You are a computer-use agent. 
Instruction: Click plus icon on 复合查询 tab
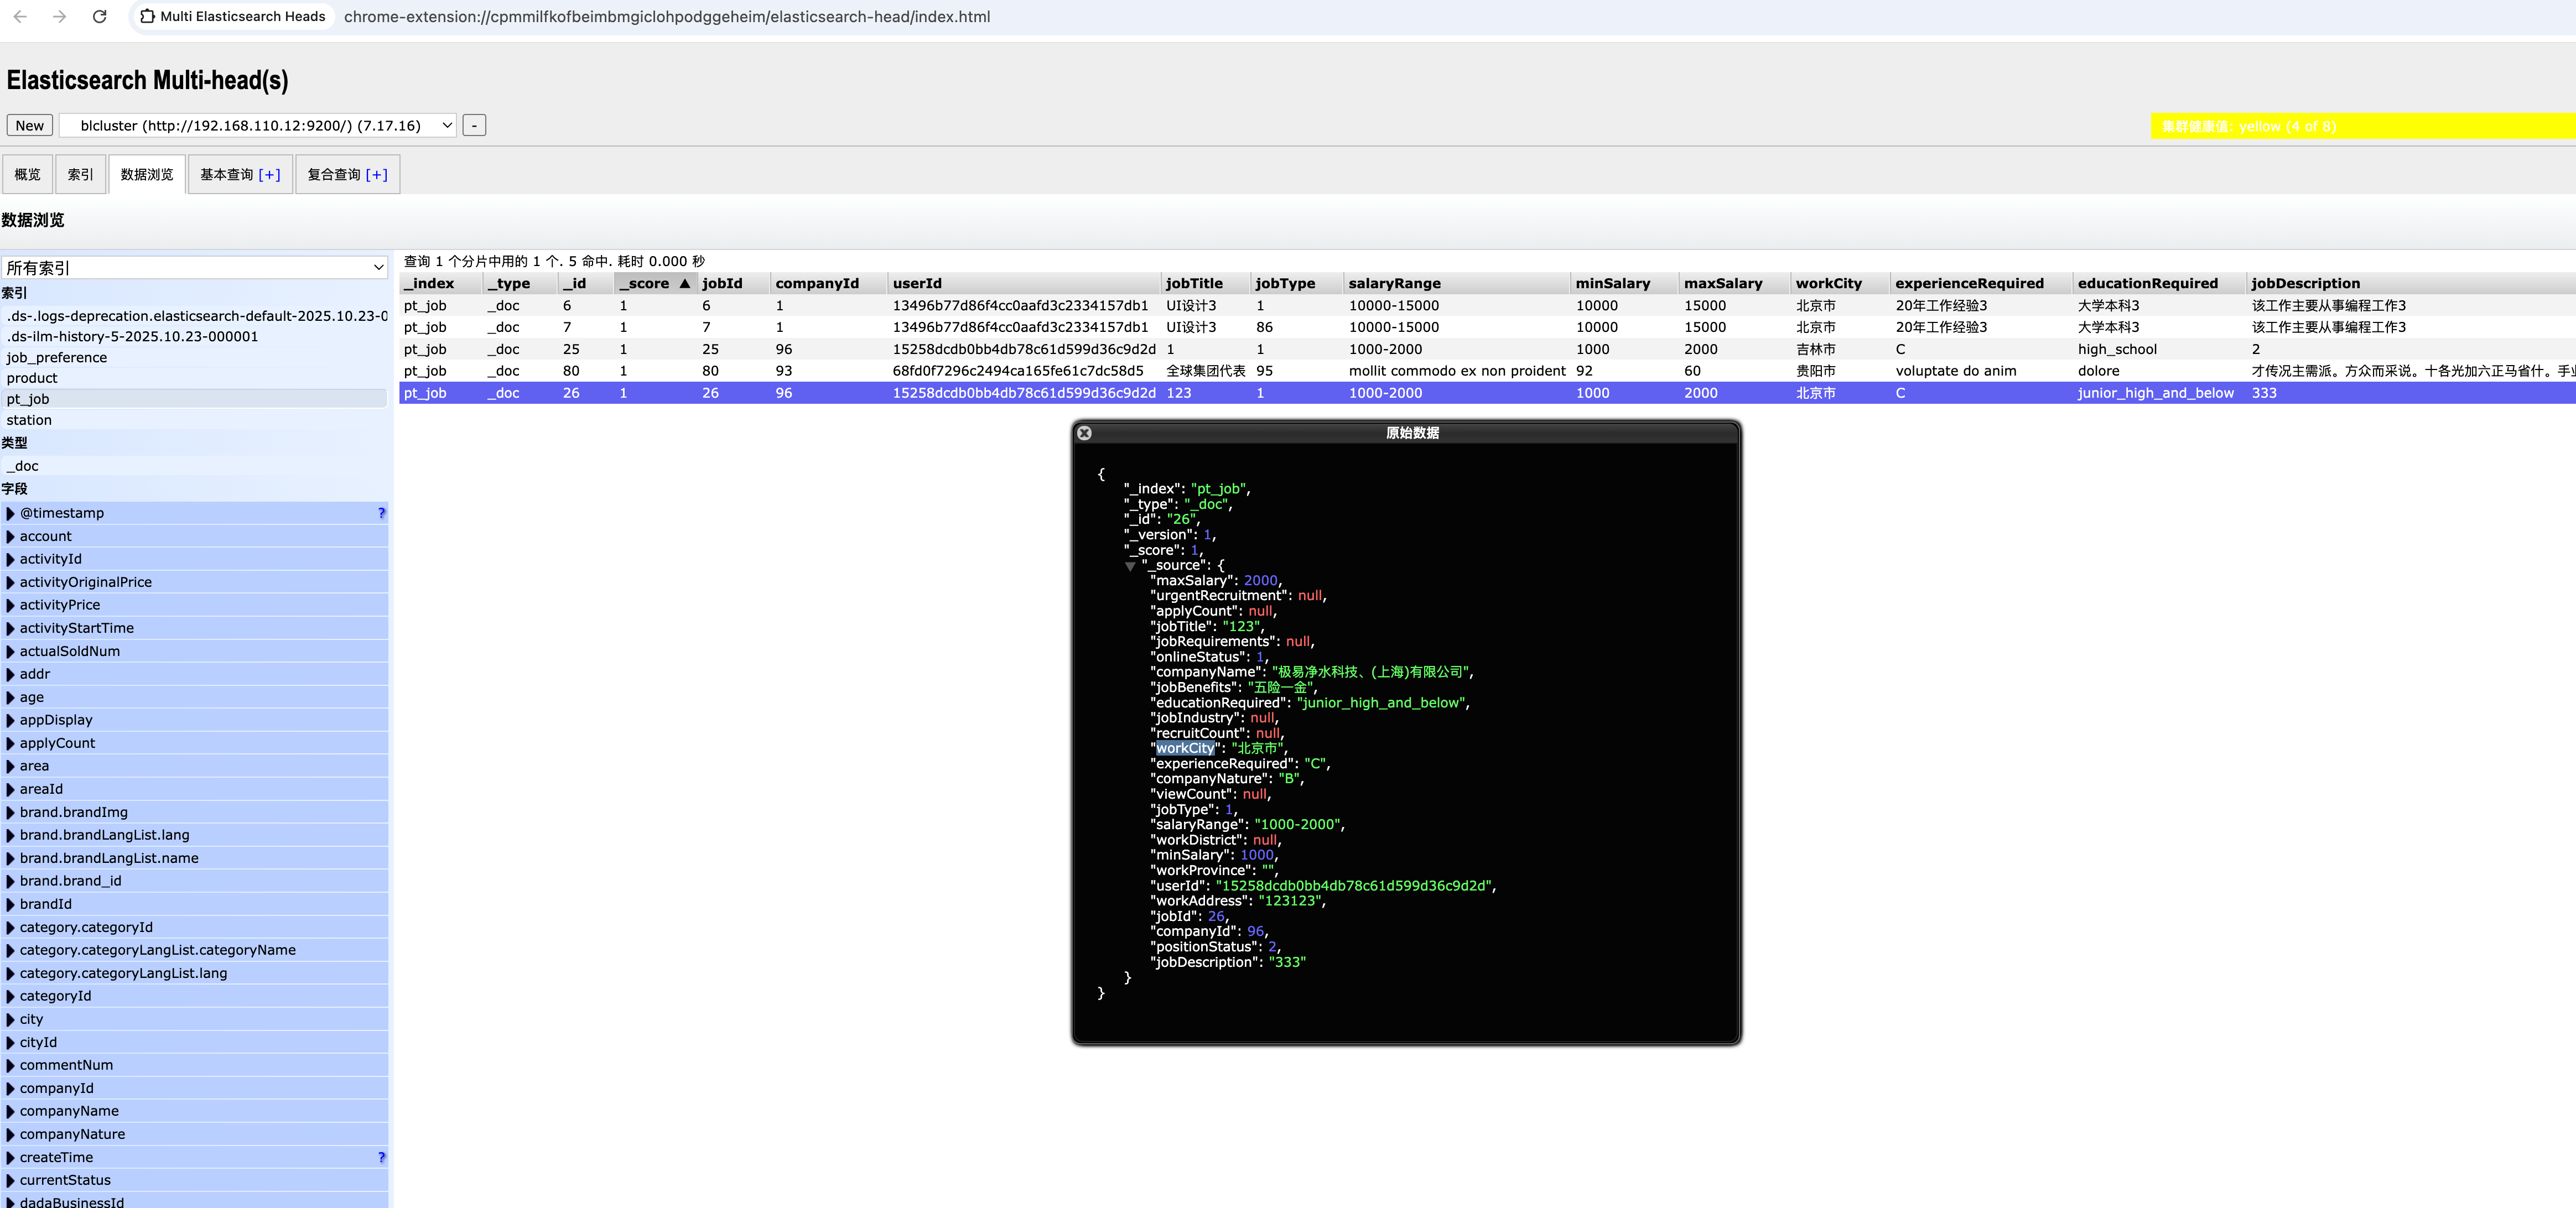click(x=376, y=175)
